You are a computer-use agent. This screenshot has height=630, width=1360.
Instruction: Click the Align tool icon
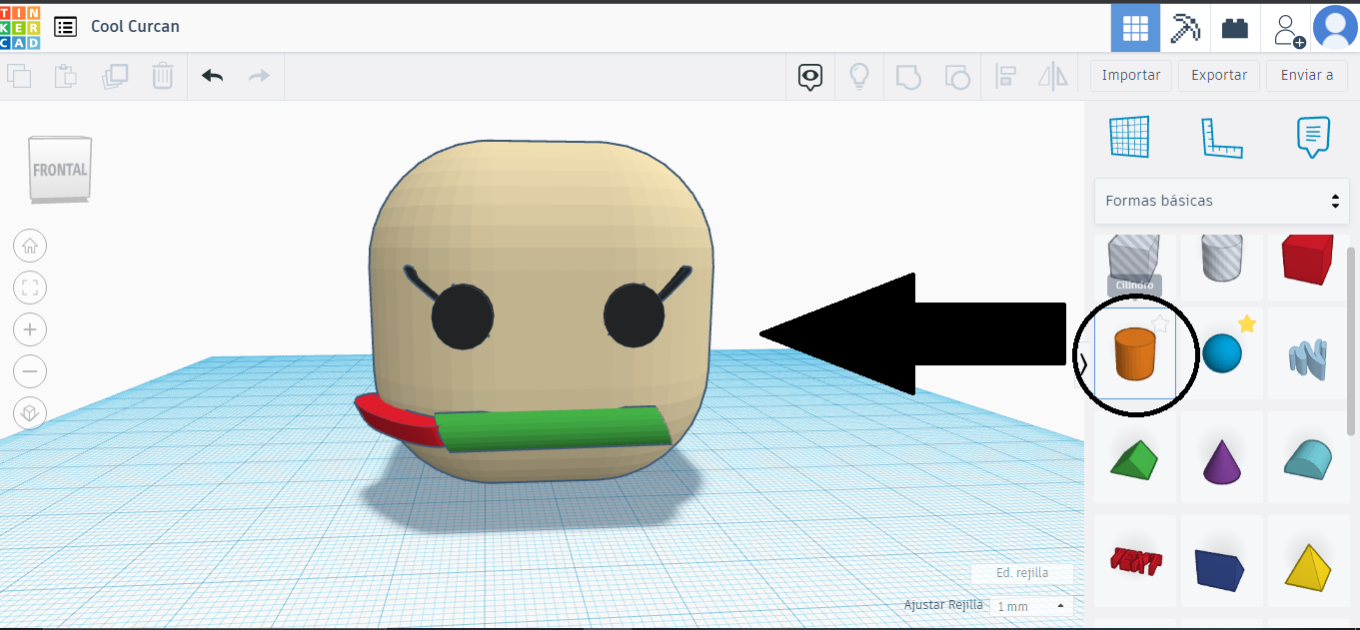1006,76
